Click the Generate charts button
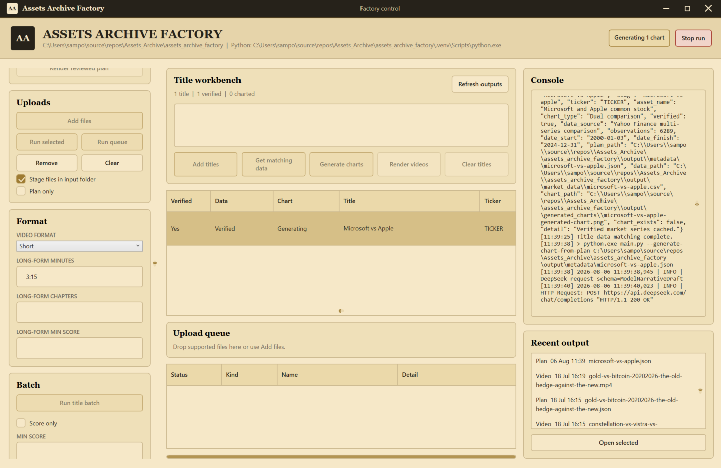Viewport: 721px width, 468px height. [x=341, y=164]
